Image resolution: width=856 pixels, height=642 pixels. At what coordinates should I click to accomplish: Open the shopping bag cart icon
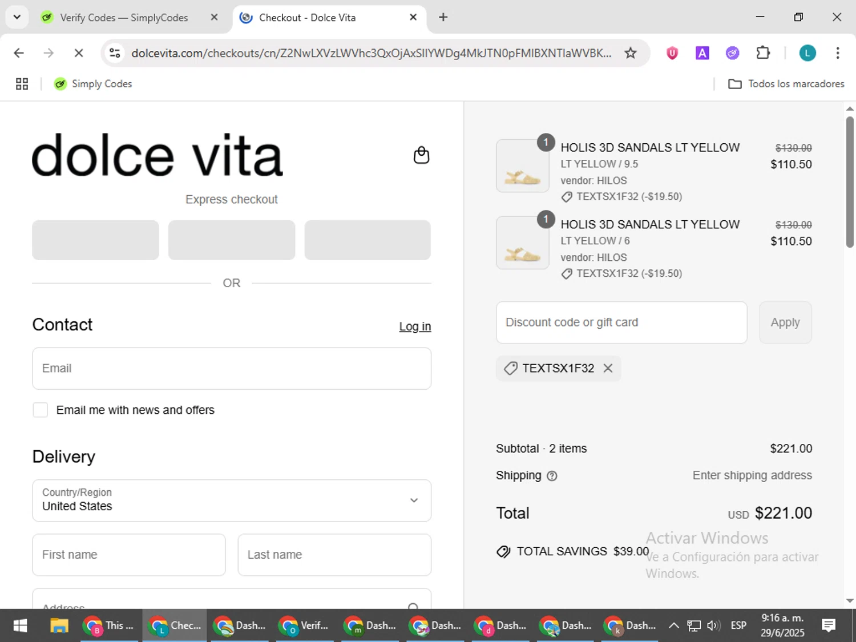[421, 155]
